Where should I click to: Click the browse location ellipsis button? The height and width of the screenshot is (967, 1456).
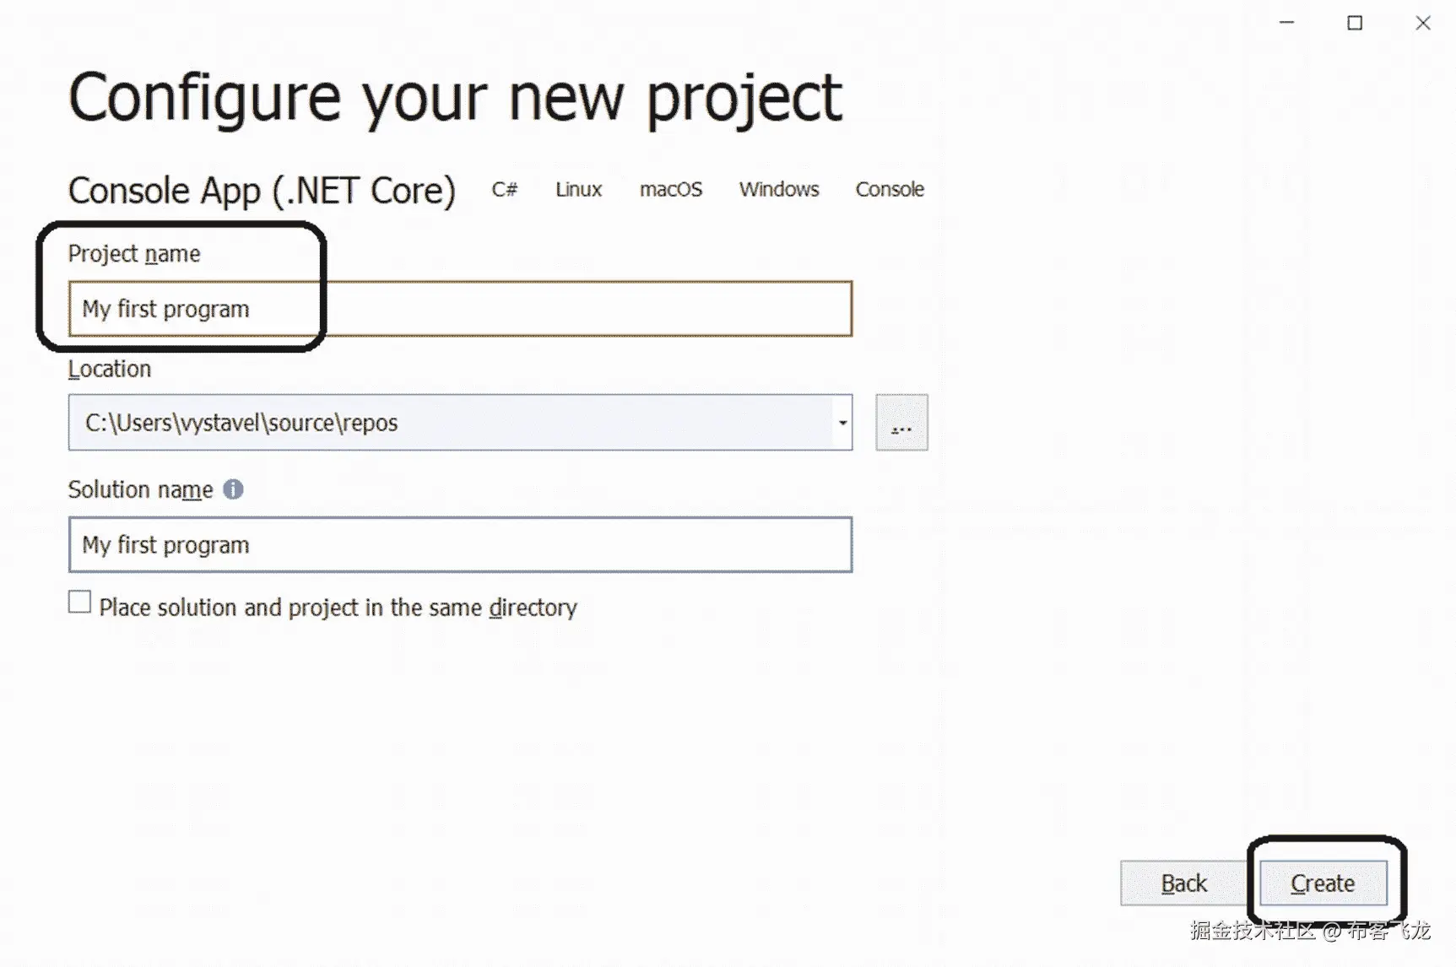(901, 423)
